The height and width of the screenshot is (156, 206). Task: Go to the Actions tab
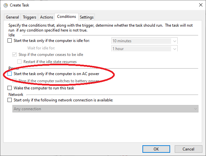[x=46, y=17]
